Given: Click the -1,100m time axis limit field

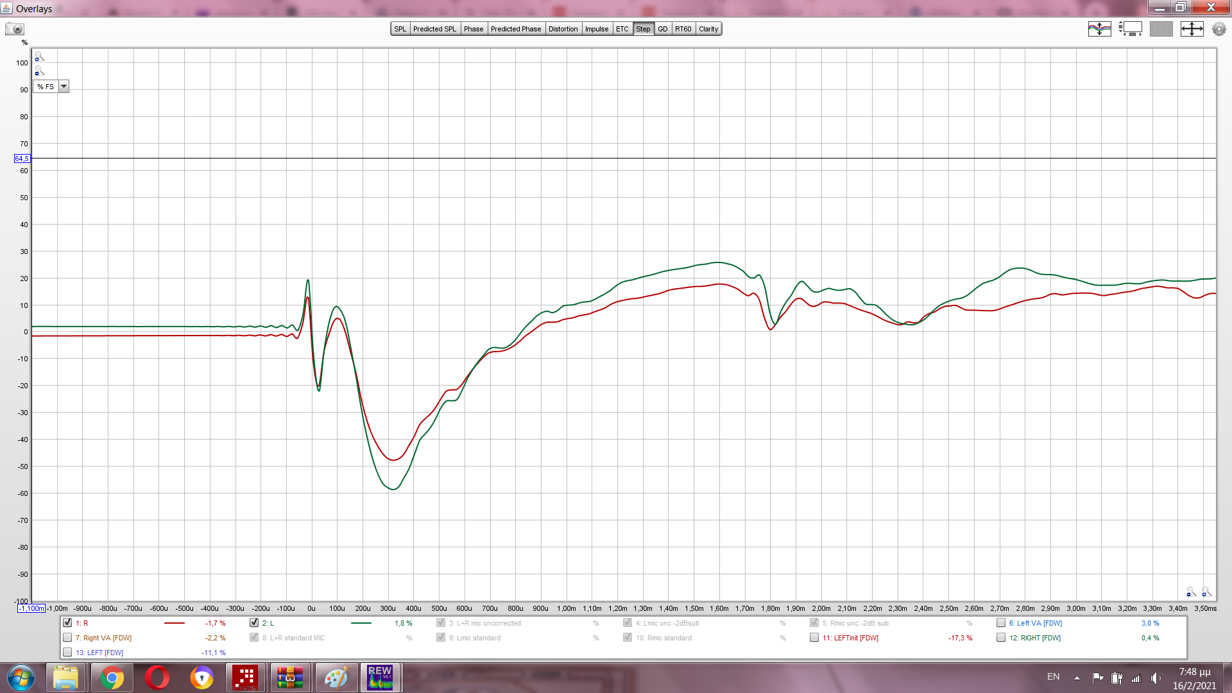Looking at the screenshot, I should [31, 608].
